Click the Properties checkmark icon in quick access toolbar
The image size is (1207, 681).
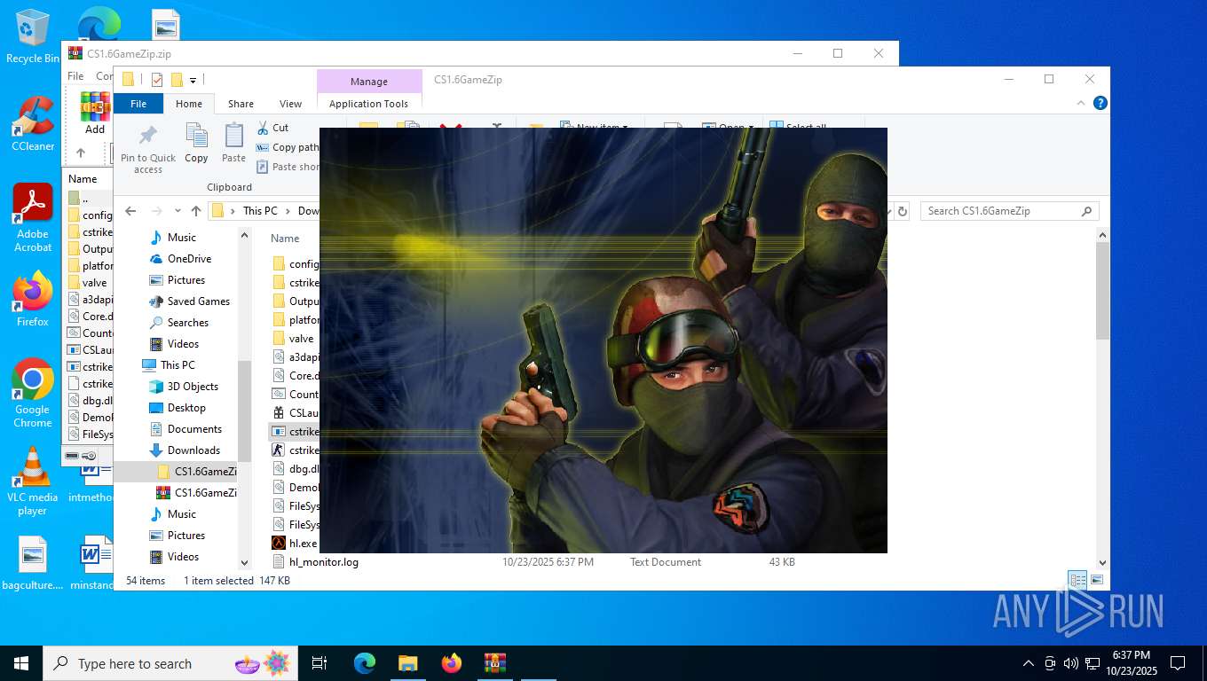(157, 80)
